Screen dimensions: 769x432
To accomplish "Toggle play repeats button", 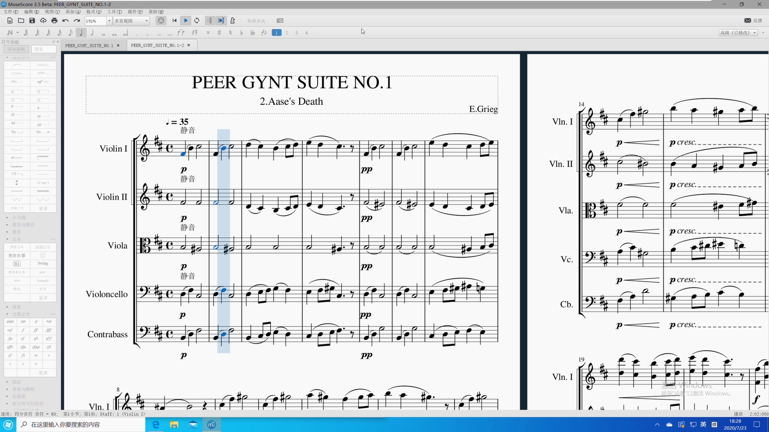I will tap(209, 21).
